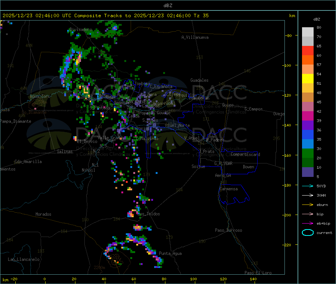Click the 'V_Atuel' map label
Screen dimensions: 336x284
pyautogui.click(x=192, y=138)
